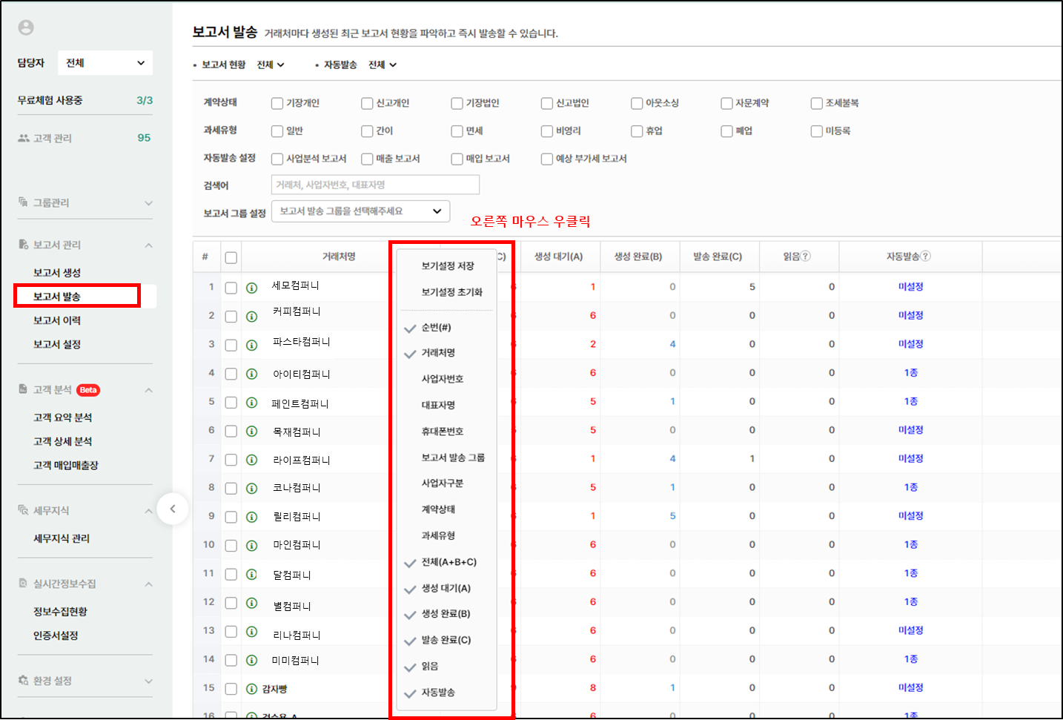Open the 담당자 전체 dropdown

(105, 63)
